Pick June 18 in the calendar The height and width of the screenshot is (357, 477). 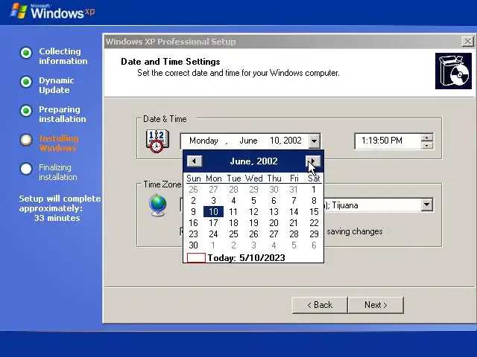pyautogui.click(x=233, y=223)
